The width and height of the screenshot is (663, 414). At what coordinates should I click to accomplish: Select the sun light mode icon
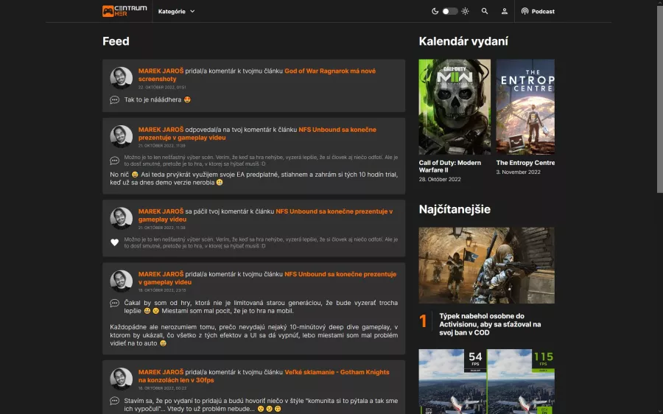pyautogui.click(x=465, y=11)
